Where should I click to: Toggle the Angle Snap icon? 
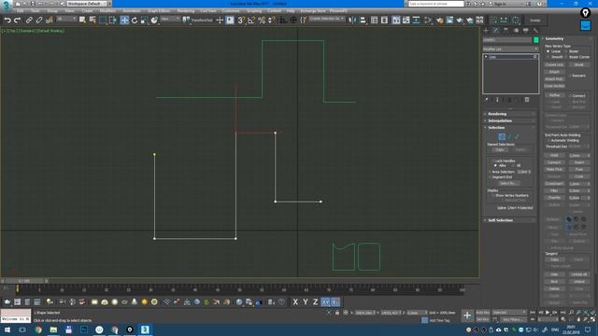pyautogui.click(x=251, y=21)
